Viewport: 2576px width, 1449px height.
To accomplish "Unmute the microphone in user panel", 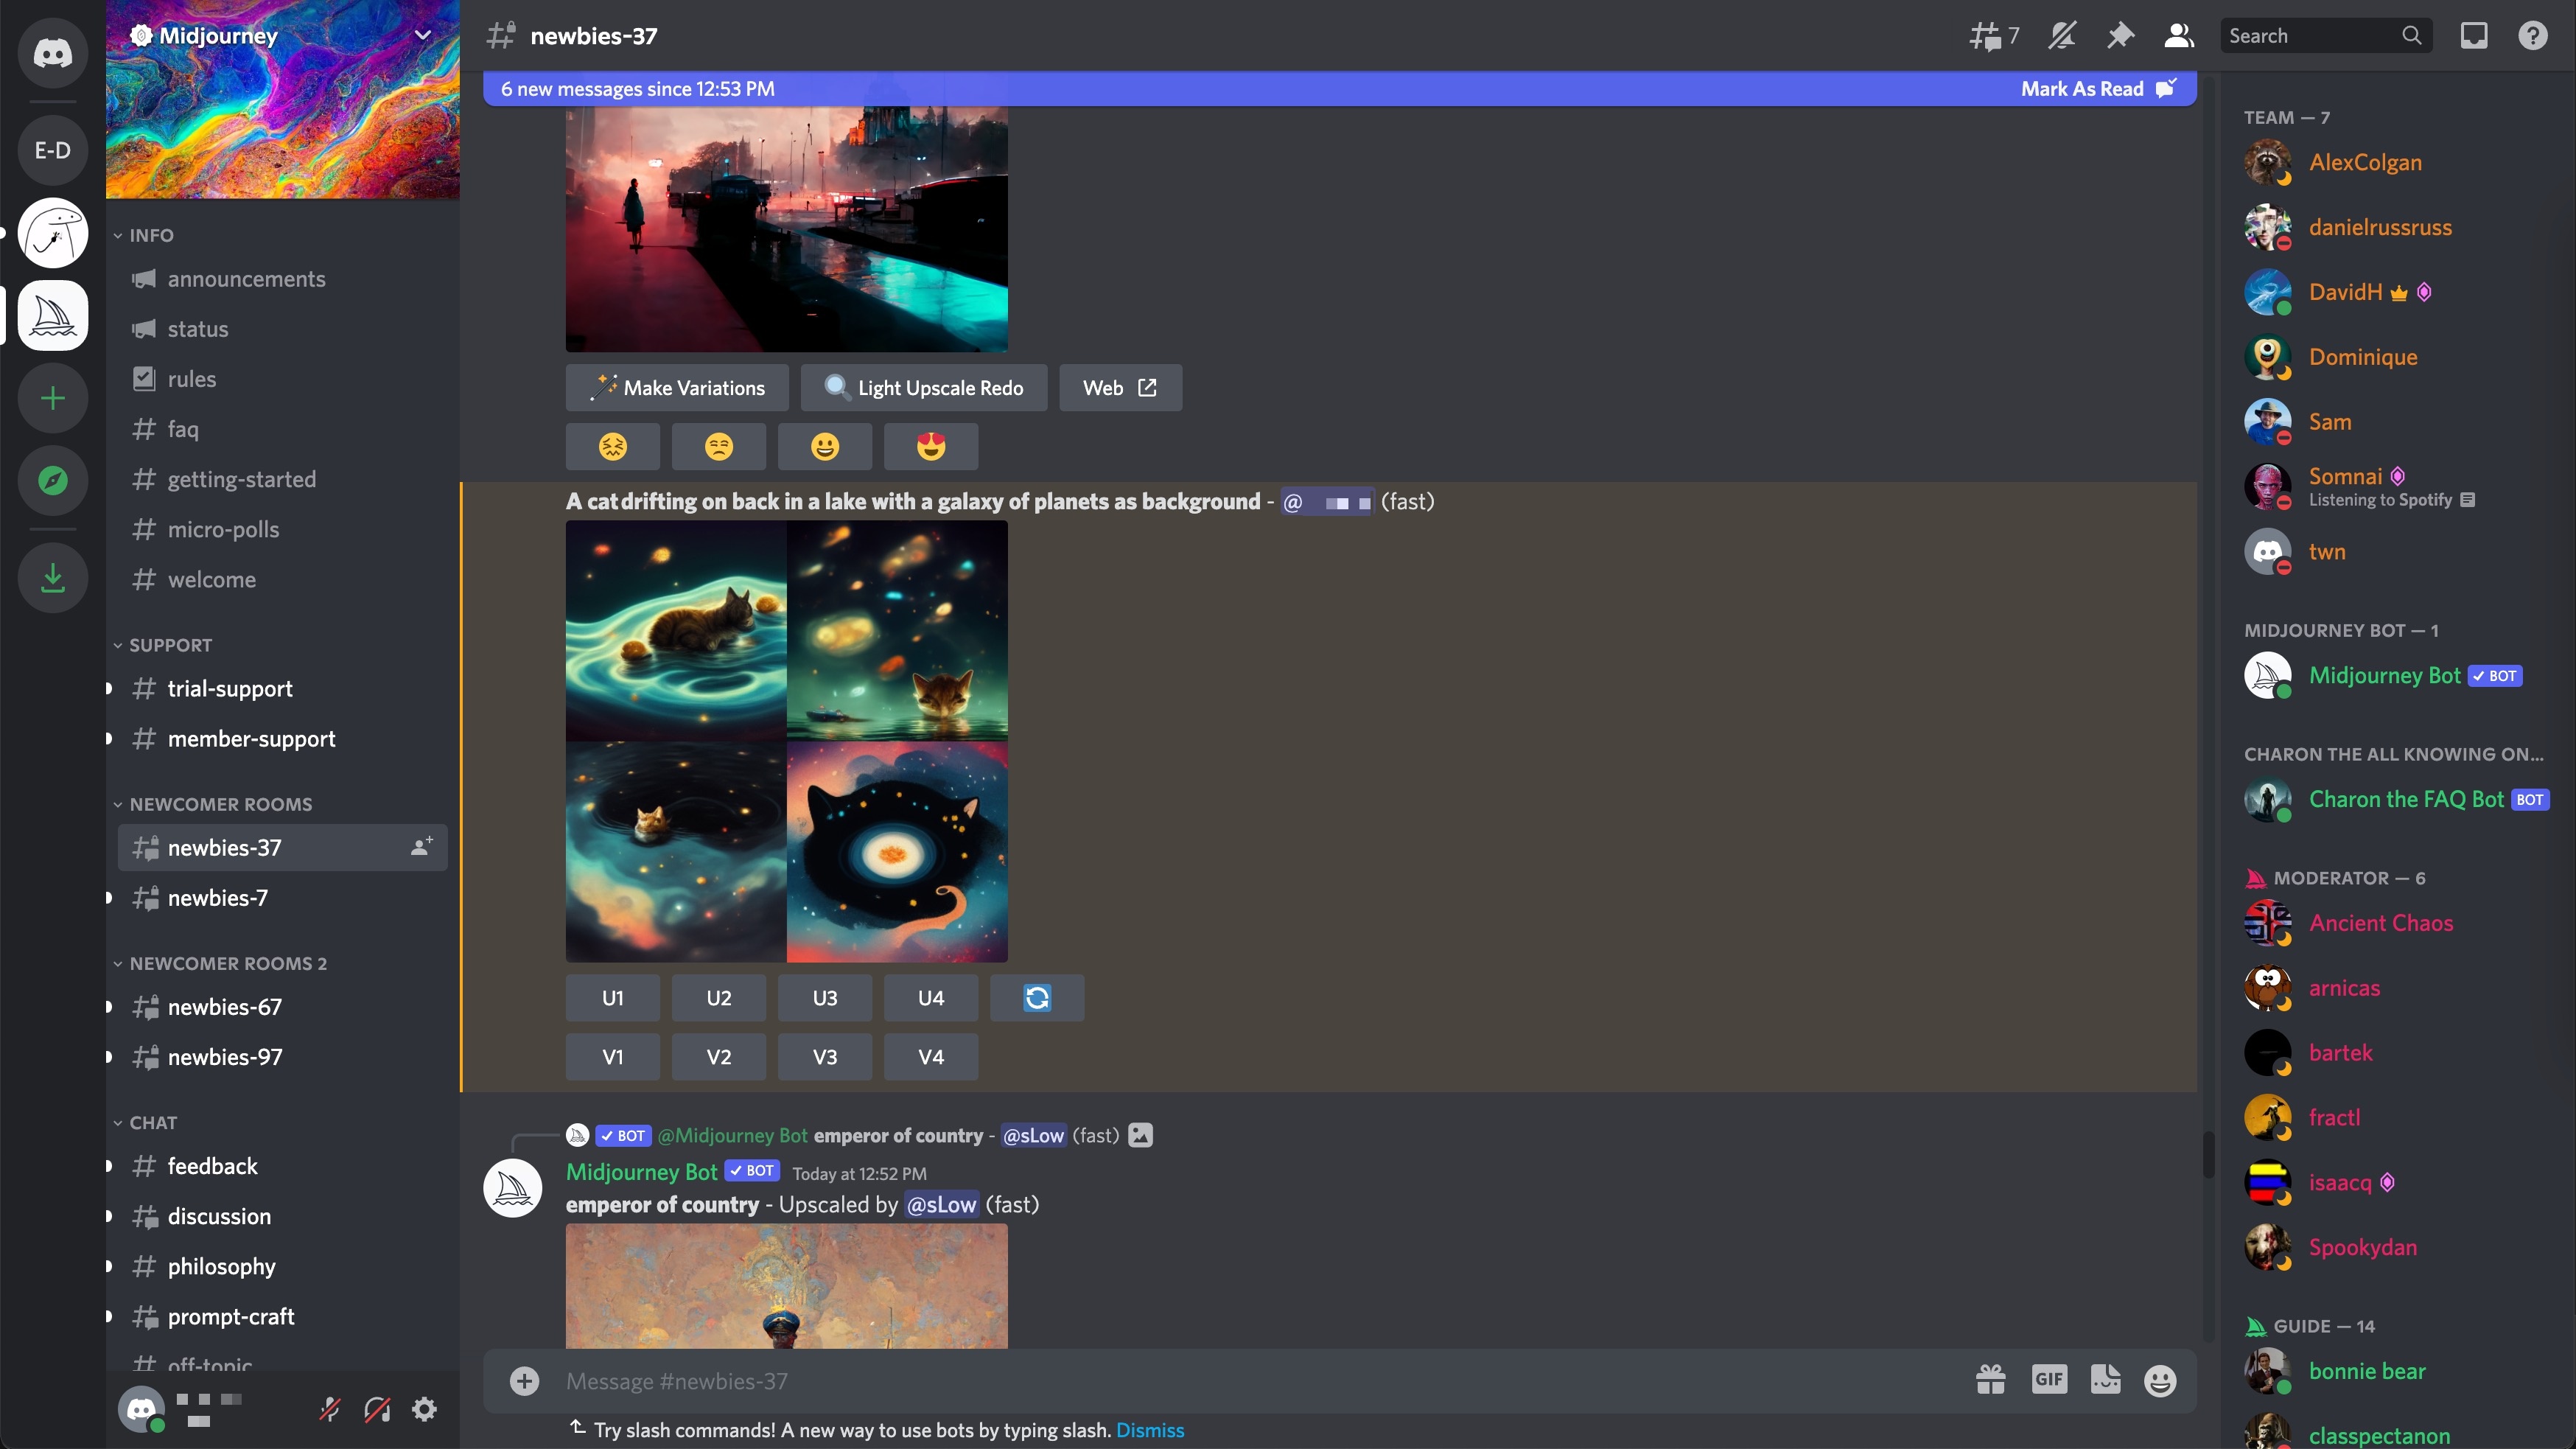I will tap(329, 1410).
